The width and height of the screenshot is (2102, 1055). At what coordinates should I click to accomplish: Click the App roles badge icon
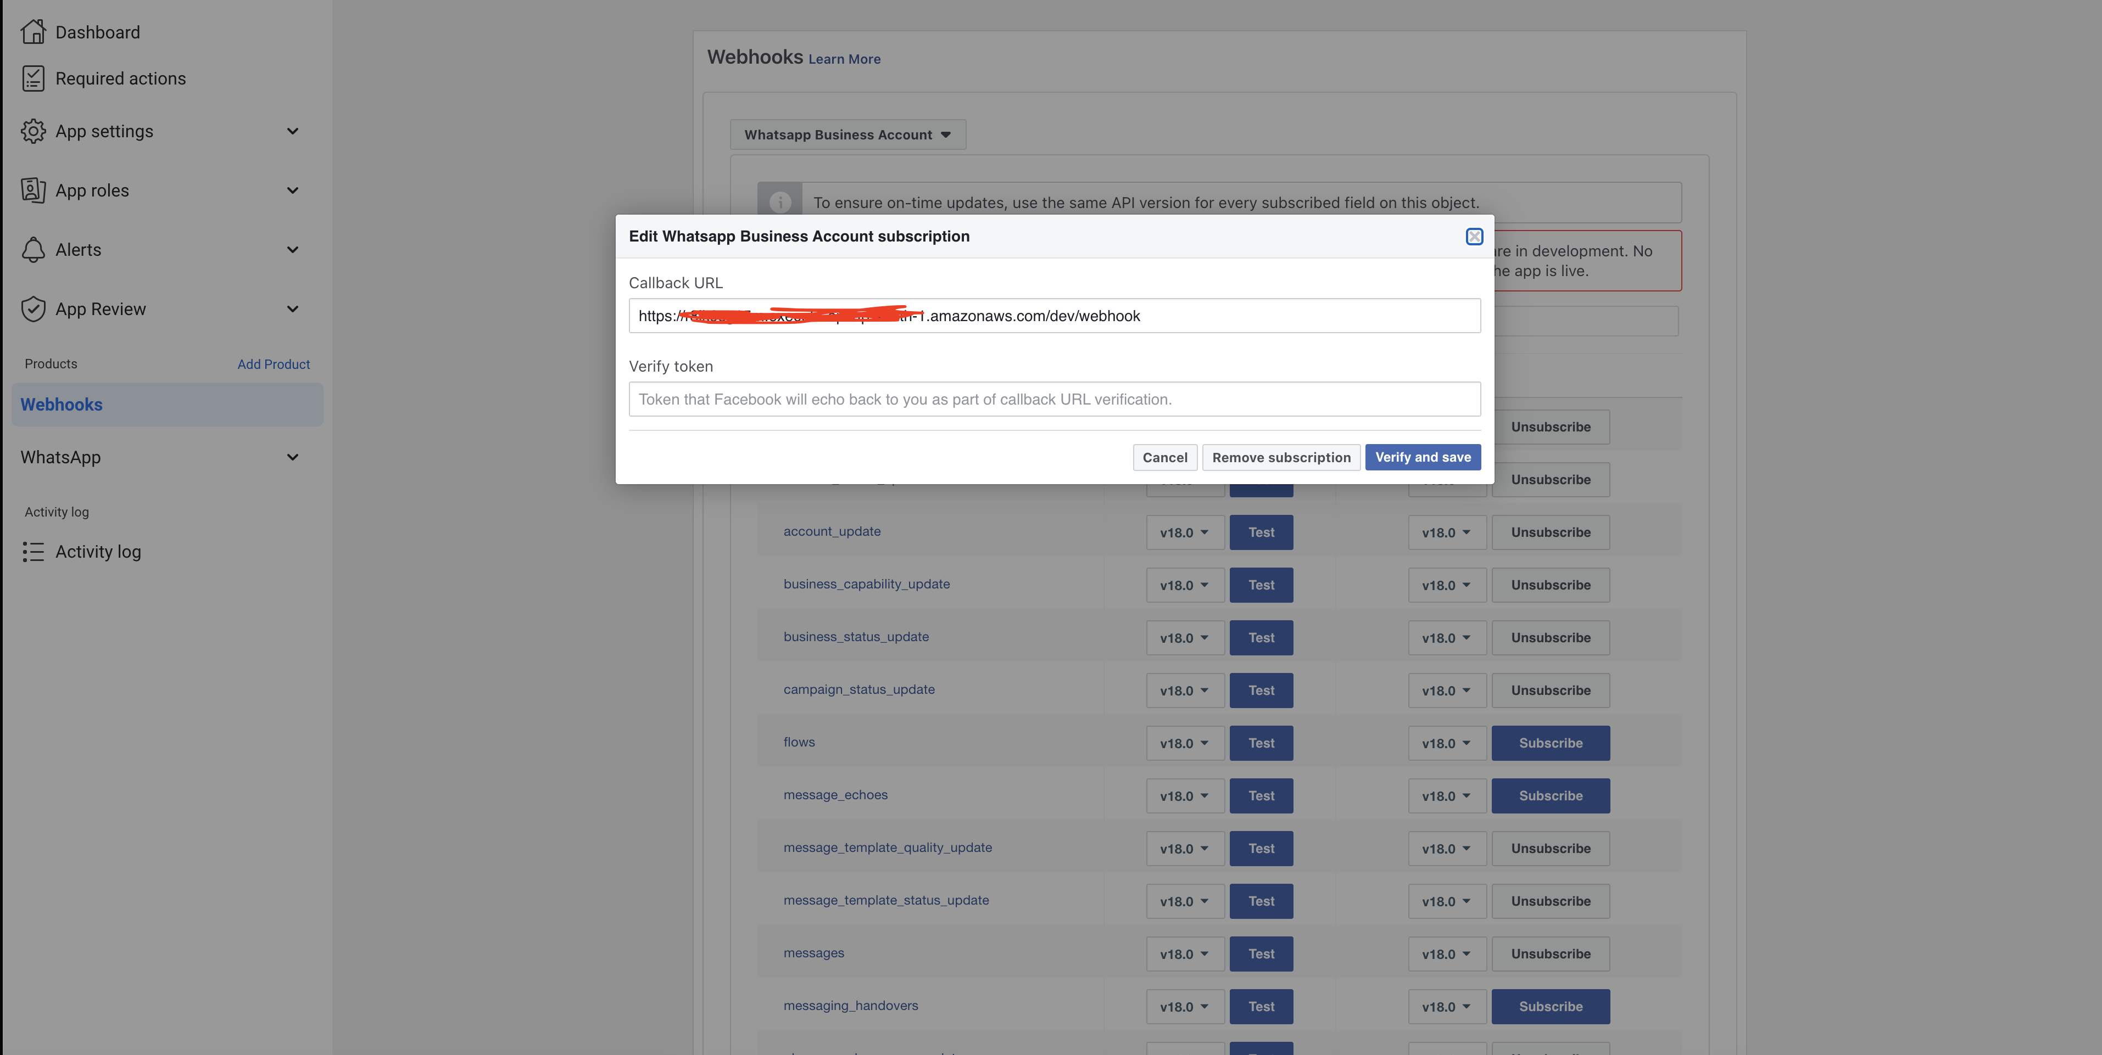point(32,190)
